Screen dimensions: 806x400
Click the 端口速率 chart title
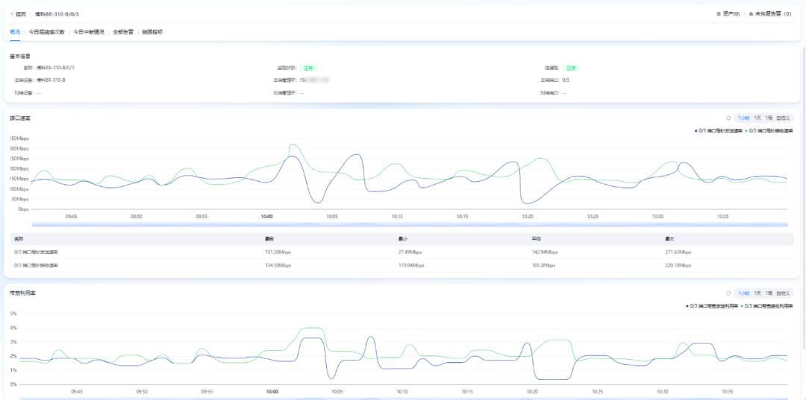20,118
